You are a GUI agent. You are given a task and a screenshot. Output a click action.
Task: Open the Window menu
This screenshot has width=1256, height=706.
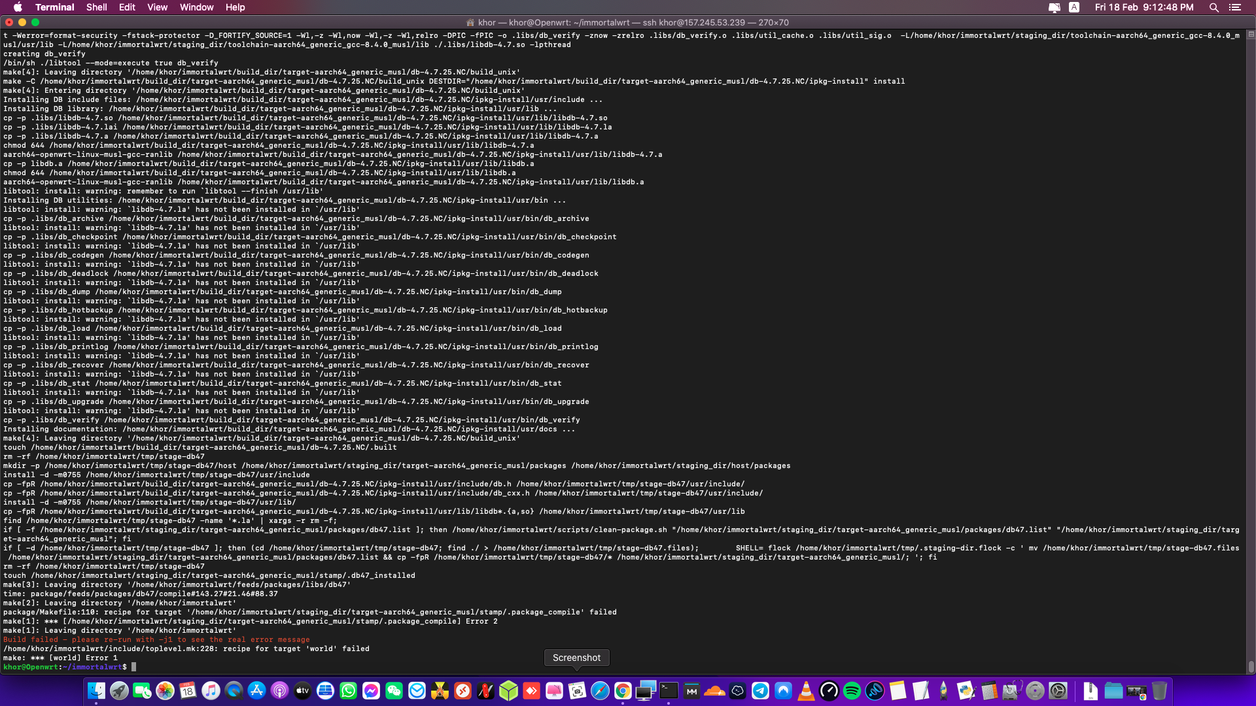[196, 7]
